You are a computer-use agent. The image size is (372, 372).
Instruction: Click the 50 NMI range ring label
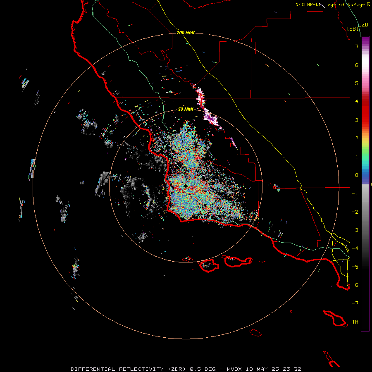click(x=186, y=109)
